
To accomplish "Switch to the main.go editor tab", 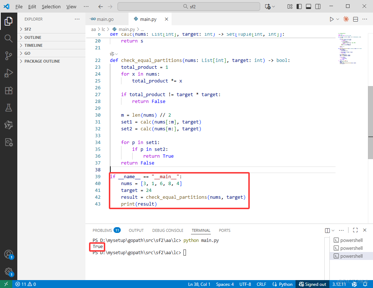I will (x=105, y=19).
